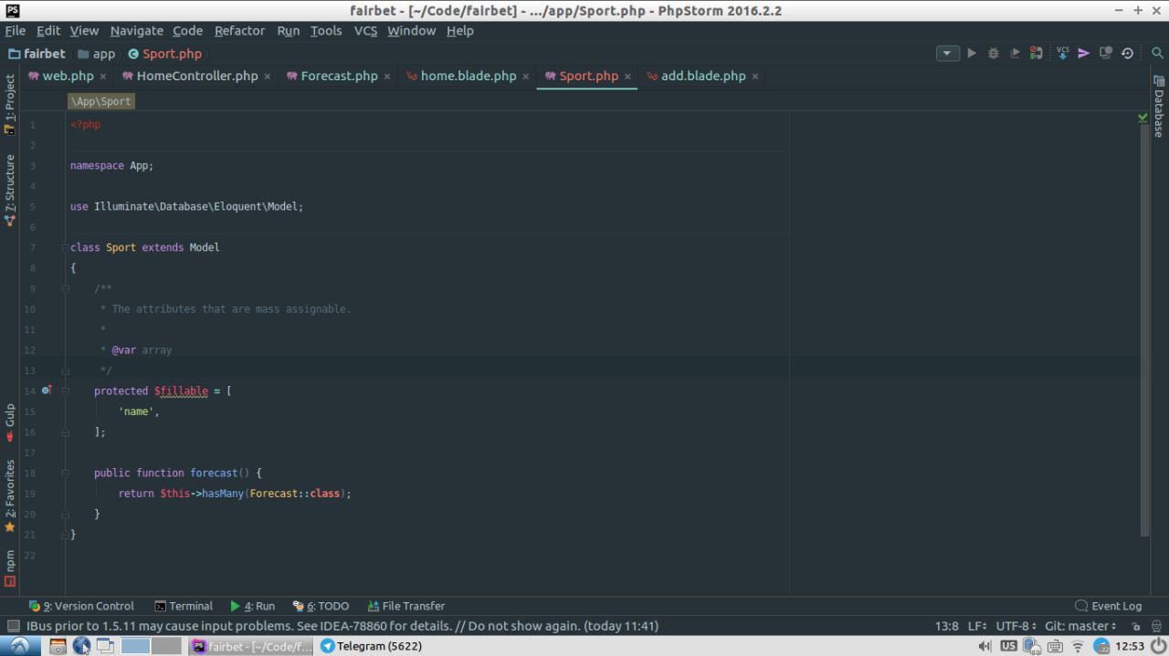
Task: Close the web.php tab
Action: (102, 77)
